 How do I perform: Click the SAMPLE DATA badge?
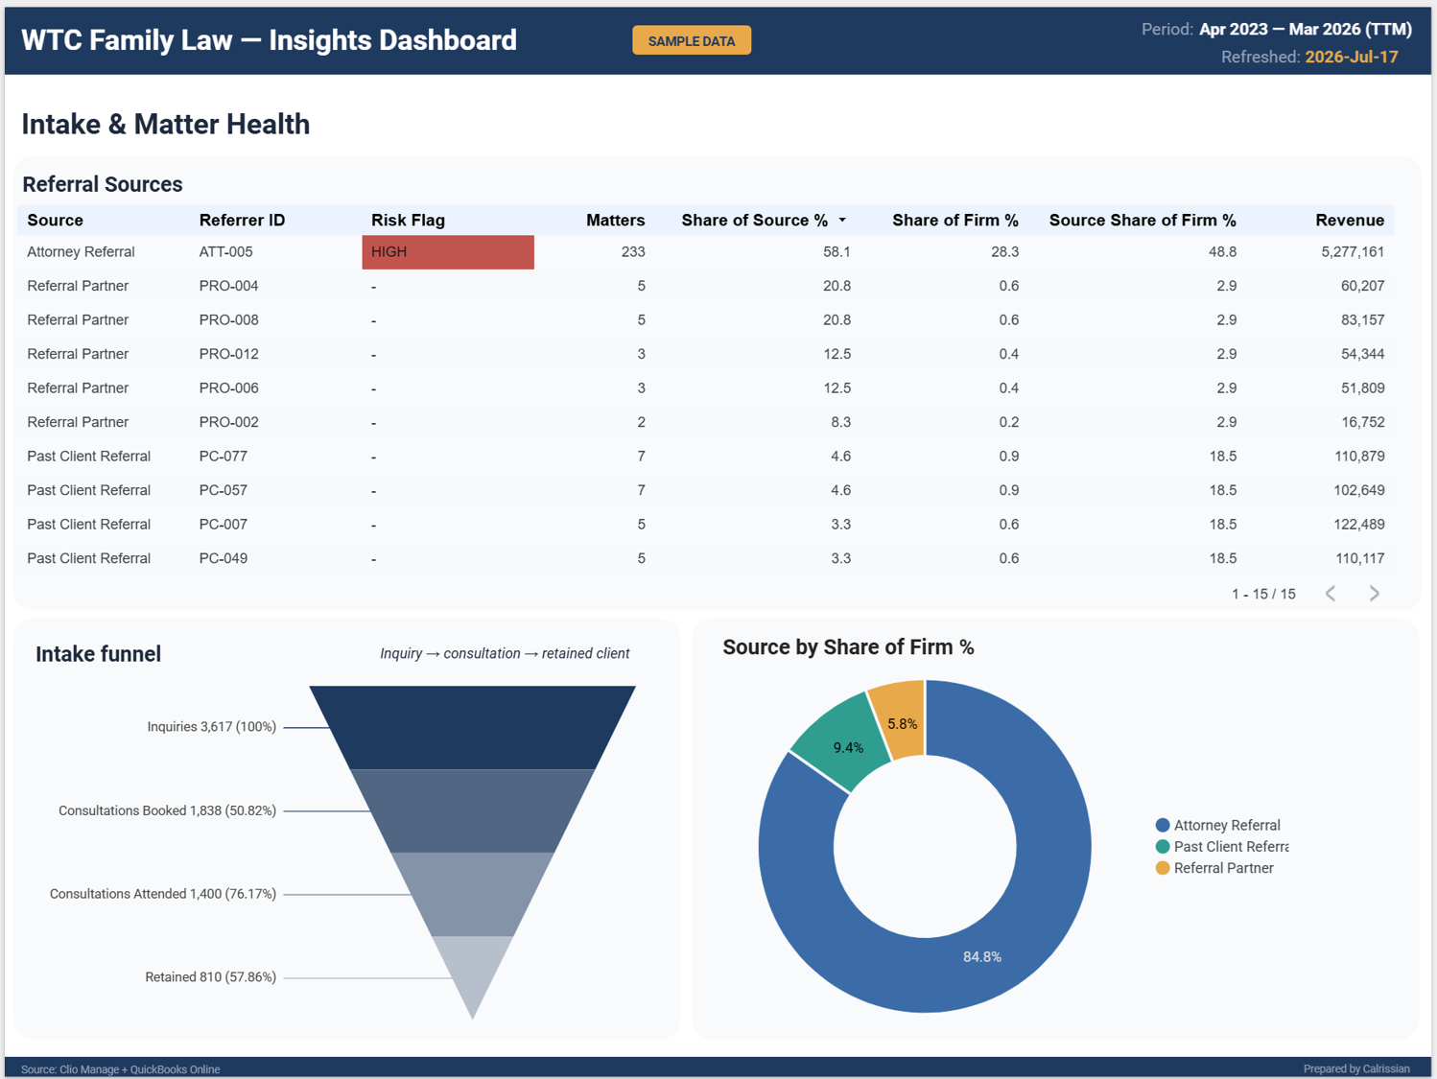692,40
